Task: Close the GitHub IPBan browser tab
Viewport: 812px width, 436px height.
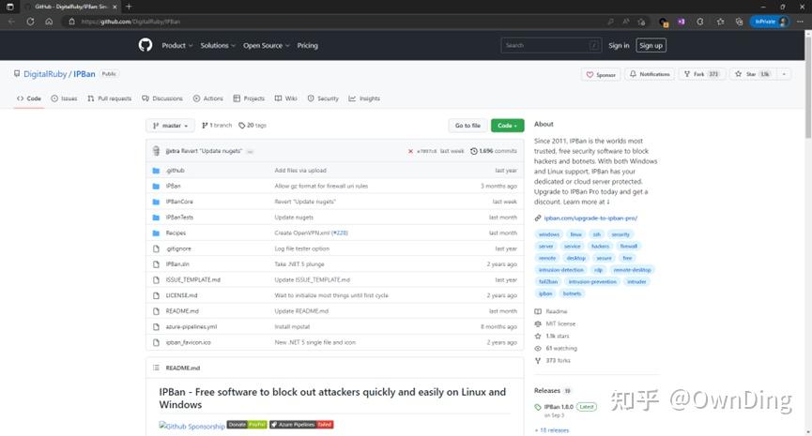Action: (x=115, y=7)
